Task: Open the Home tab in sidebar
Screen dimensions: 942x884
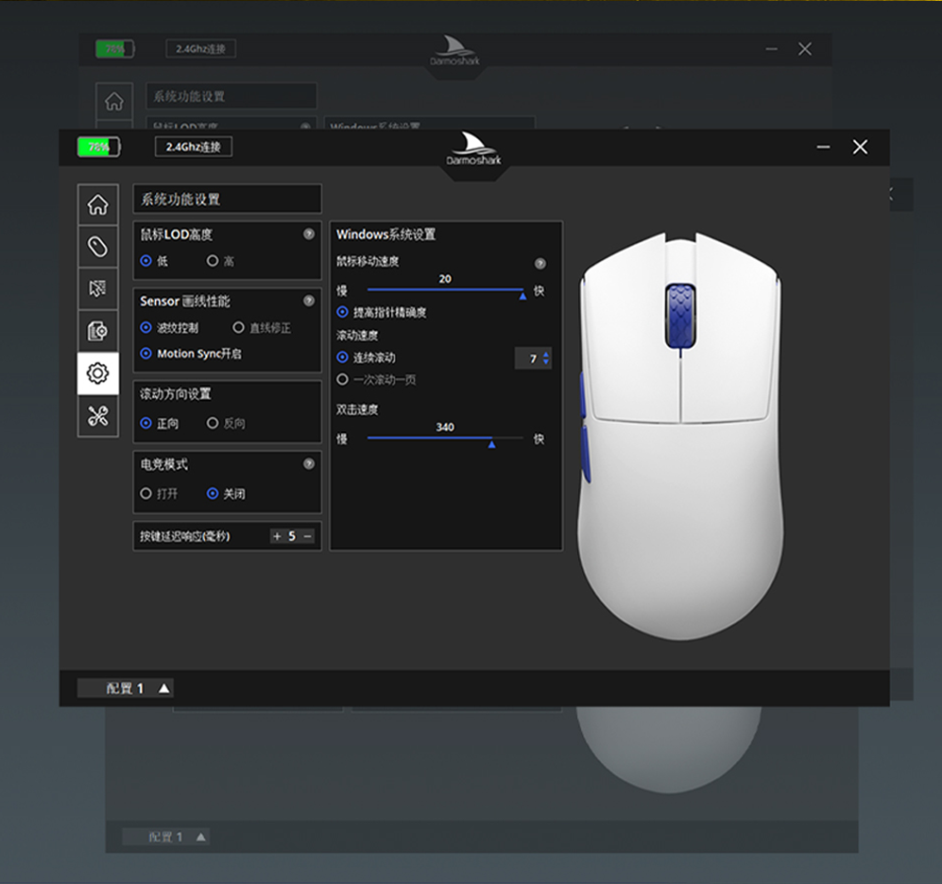Action: tap(97, 204)
